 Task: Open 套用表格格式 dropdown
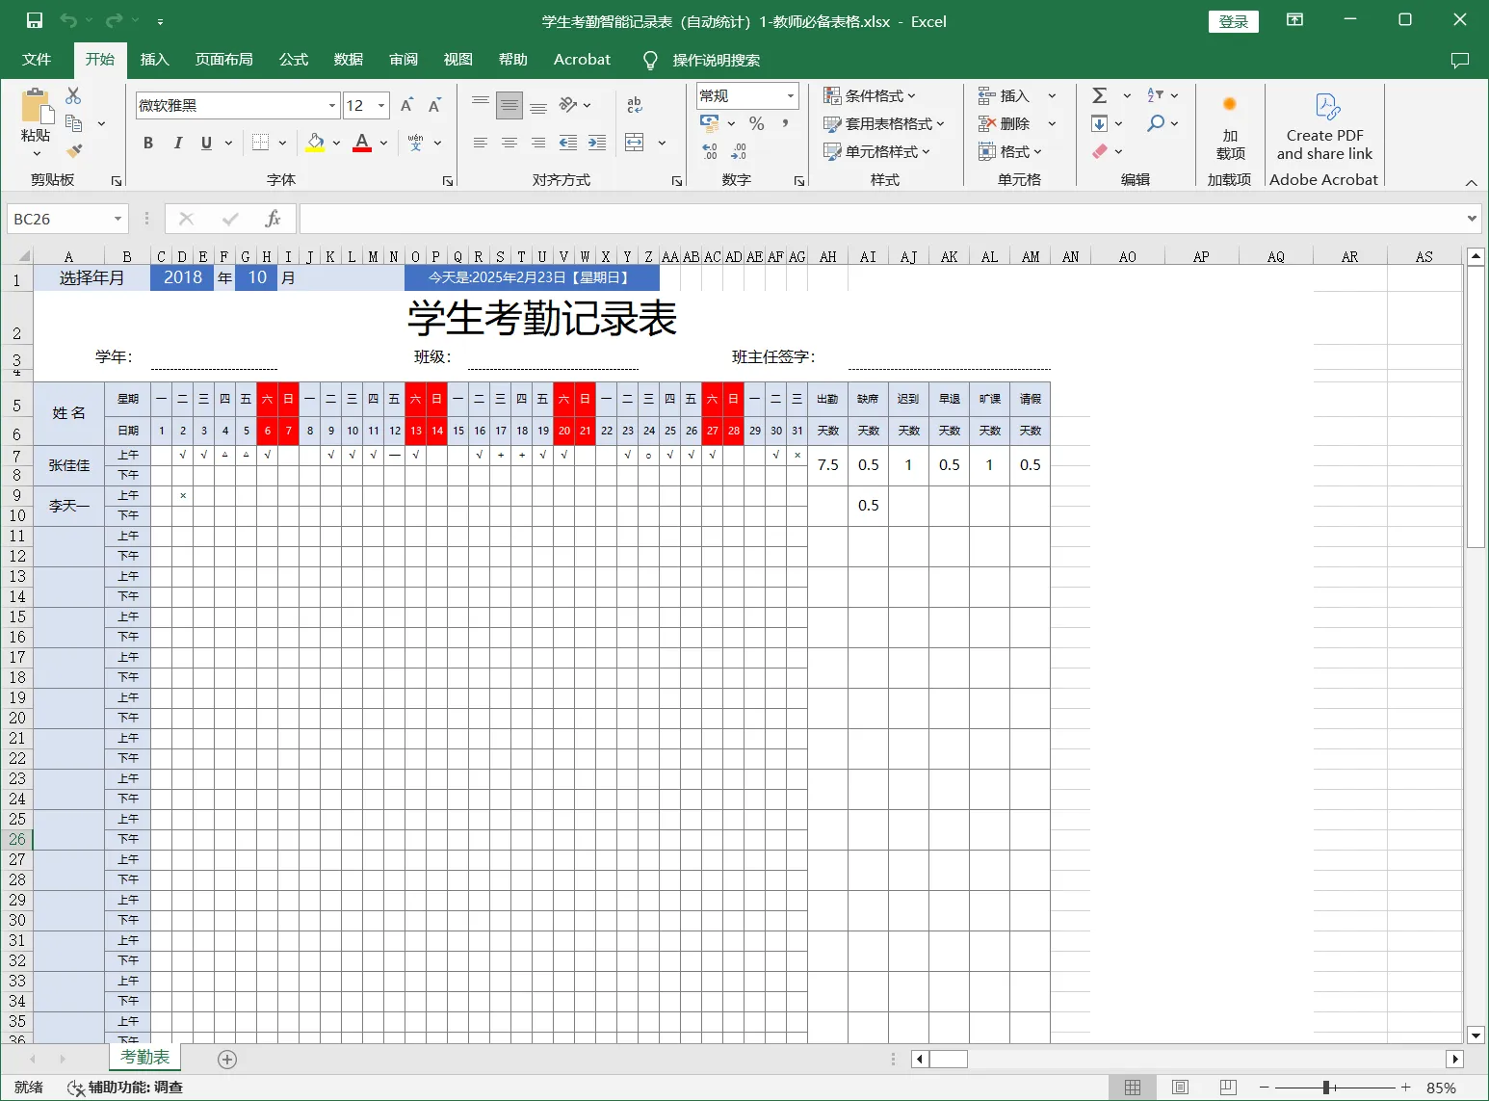point(884,123)
